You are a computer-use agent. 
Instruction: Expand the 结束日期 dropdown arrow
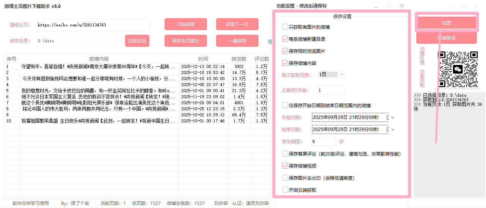pyautogui.click(x=393, y=129)
